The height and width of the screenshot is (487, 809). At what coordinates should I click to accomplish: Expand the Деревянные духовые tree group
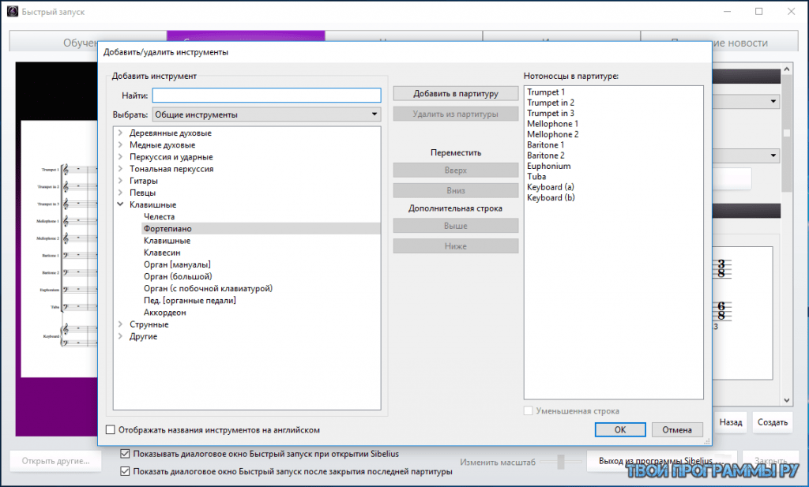(120, 133)
